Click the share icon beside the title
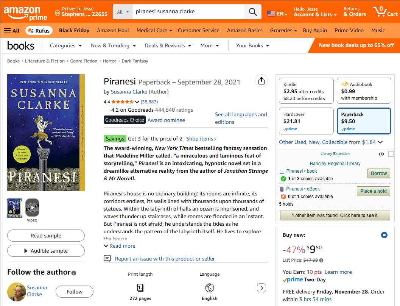 261,81
